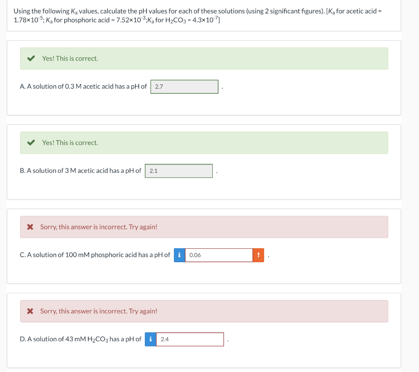419x372 pixels.
Task: Select the 0.06 answer field for question C
Action: pyautogui.click(x=219, y=255)
